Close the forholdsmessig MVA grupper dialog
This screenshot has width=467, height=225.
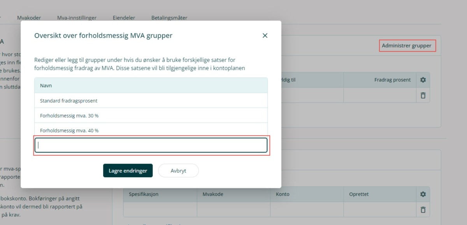click(265, 36)
